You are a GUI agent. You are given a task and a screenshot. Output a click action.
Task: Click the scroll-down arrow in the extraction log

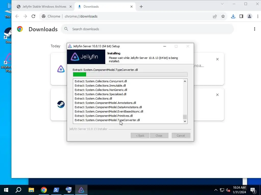click(185, 121)
